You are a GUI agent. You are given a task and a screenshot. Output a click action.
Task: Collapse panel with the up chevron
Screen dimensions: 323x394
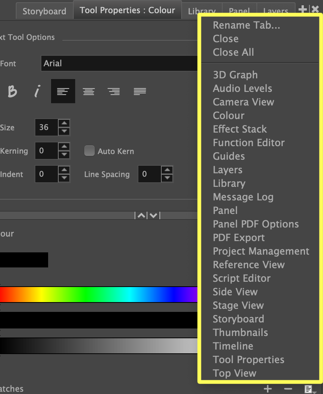point(141,215)
